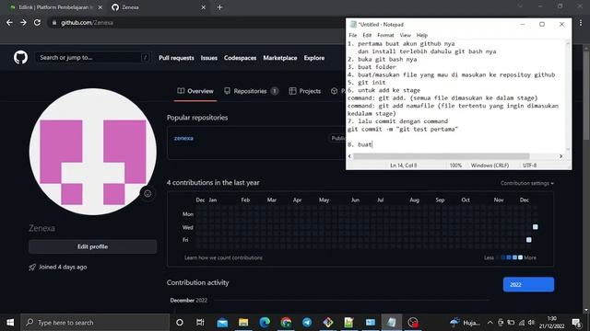Open Notepad View menu
The height and width of the screenshot is (331, 590).
point(405,35)
